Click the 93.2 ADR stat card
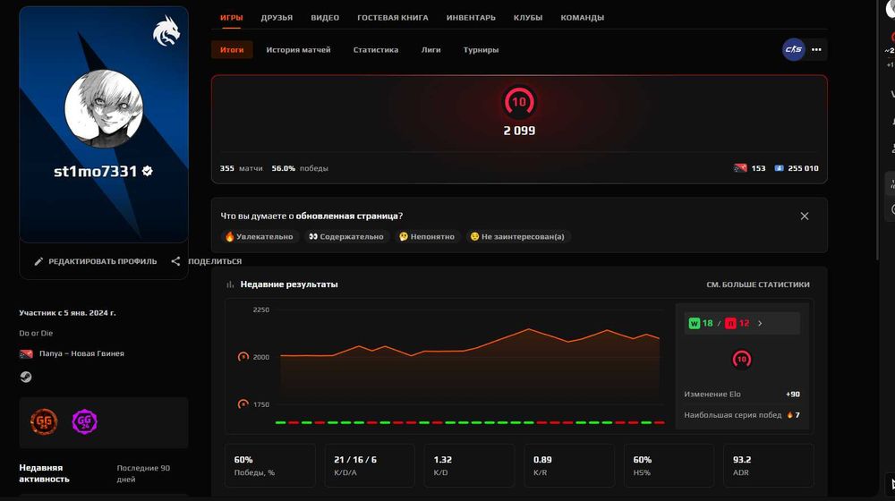The width and height of the screenshot is (895, 501). tap(768, 465)
